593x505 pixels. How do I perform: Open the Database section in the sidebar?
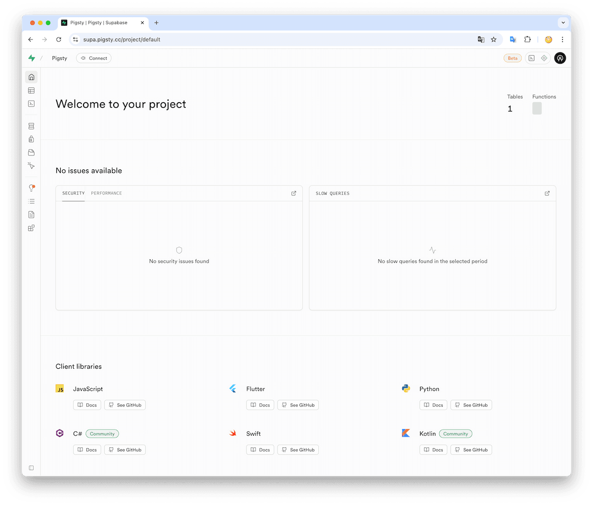click(x=31, y=126)
